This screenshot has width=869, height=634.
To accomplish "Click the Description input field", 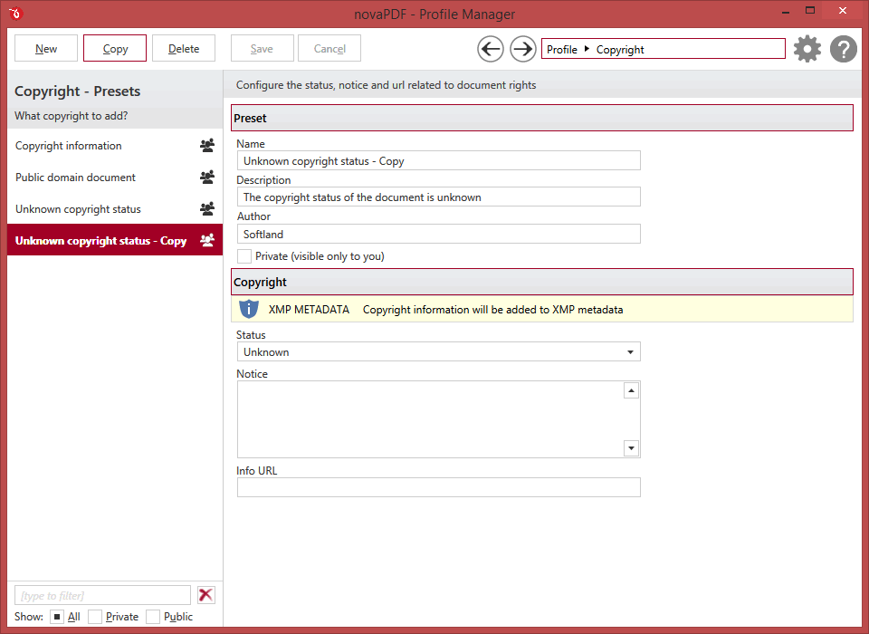I will (438, 197).
